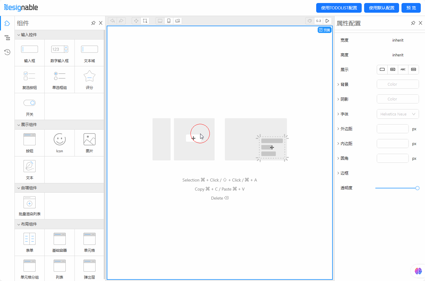Click the undo arrow in canvas toolbar
This screenshot has height=281, width=425.
click(112, 21)
